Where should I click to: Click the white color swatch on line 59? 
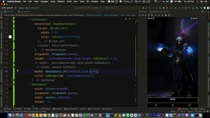click(x=10, y=37)
